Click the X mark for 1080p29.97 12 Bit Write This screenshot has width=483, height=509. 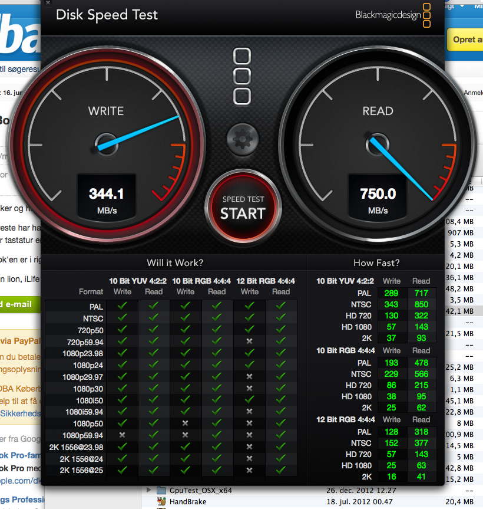[x=249, y=376]
